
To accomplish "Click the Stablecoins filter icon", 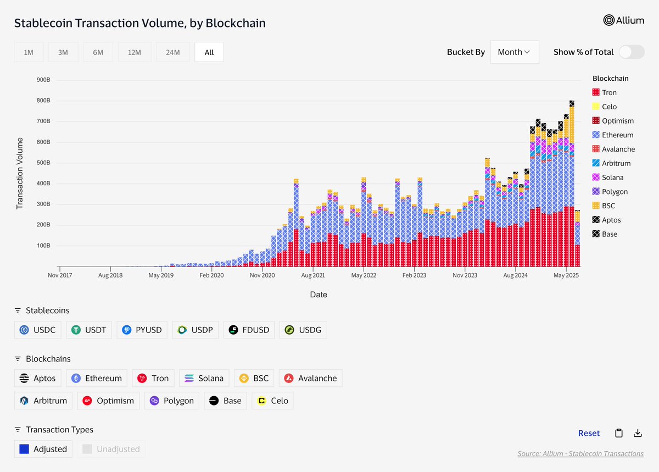I will click(18, 310).
